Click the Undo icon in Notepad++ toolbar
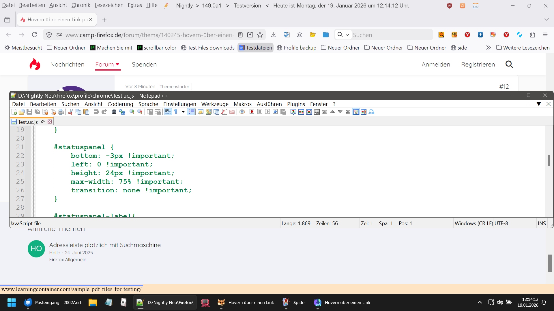The width and height of the screenshot is (554, 311). coord(96,112)
